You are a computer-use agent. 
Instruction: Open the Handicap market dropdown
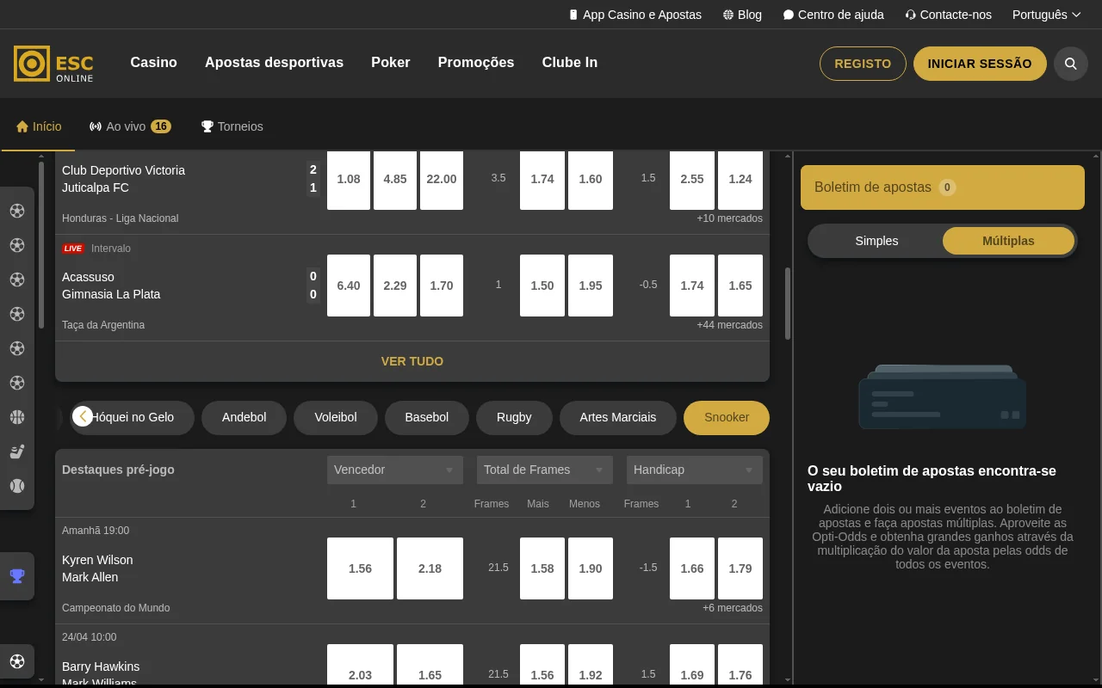point(694,470)
